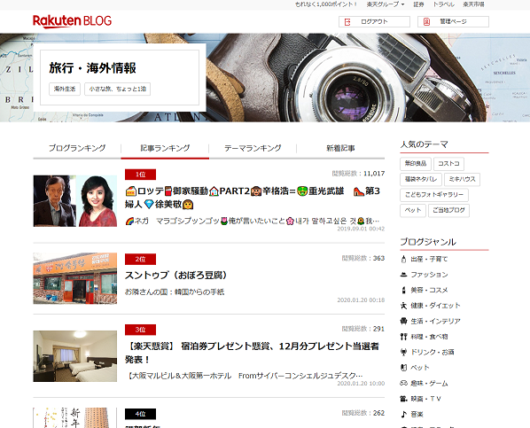Open the ファッション genre hat icon

point(403,275)
